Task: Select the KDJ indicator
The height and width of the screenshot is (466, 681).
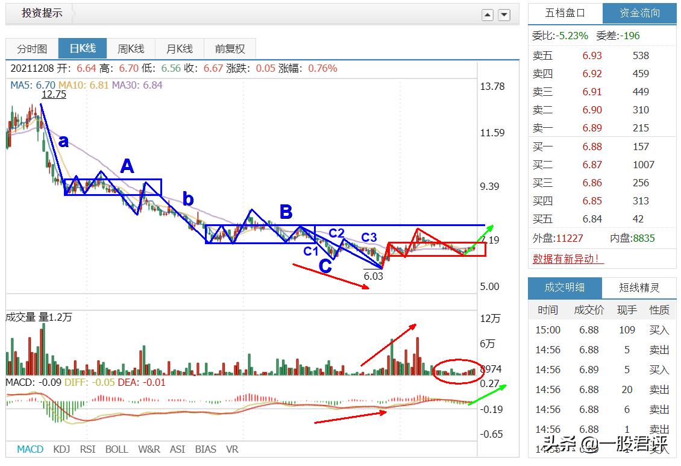Action: point(61,449)
